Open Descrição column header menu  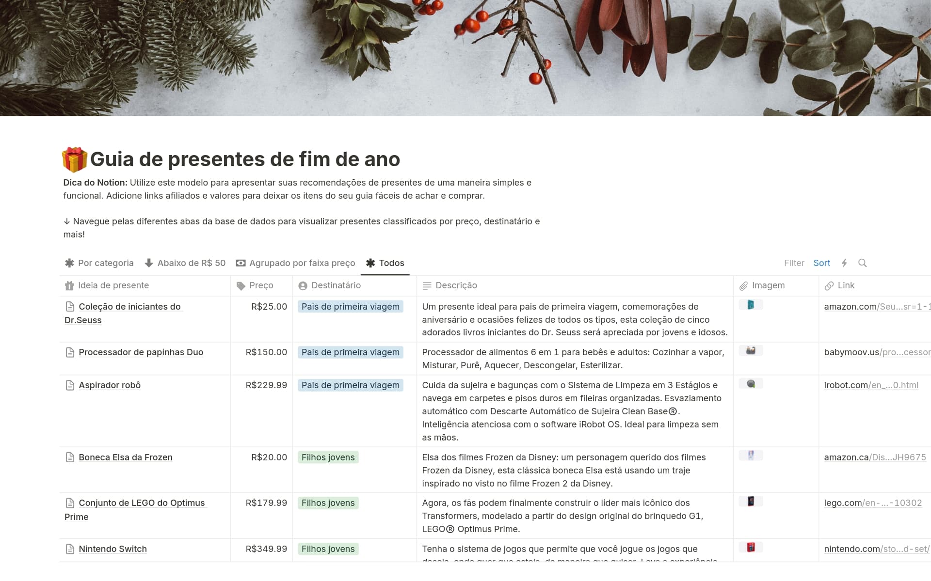(x=456, y=285)
